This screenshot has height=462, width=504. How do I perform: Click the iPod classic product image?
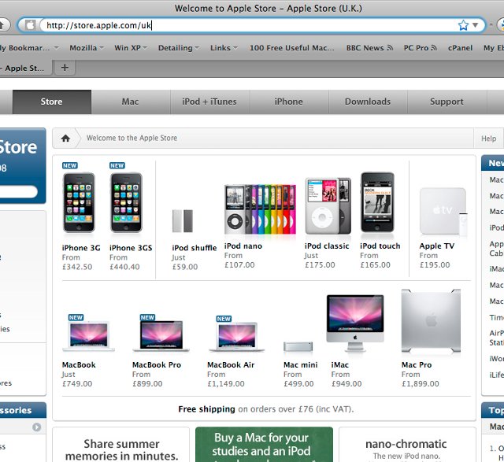328,205
